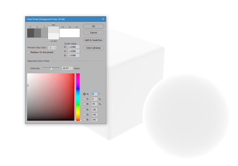The image size is (238, 166).
Task: Click inside the red color field square
Action: (51, 97)
